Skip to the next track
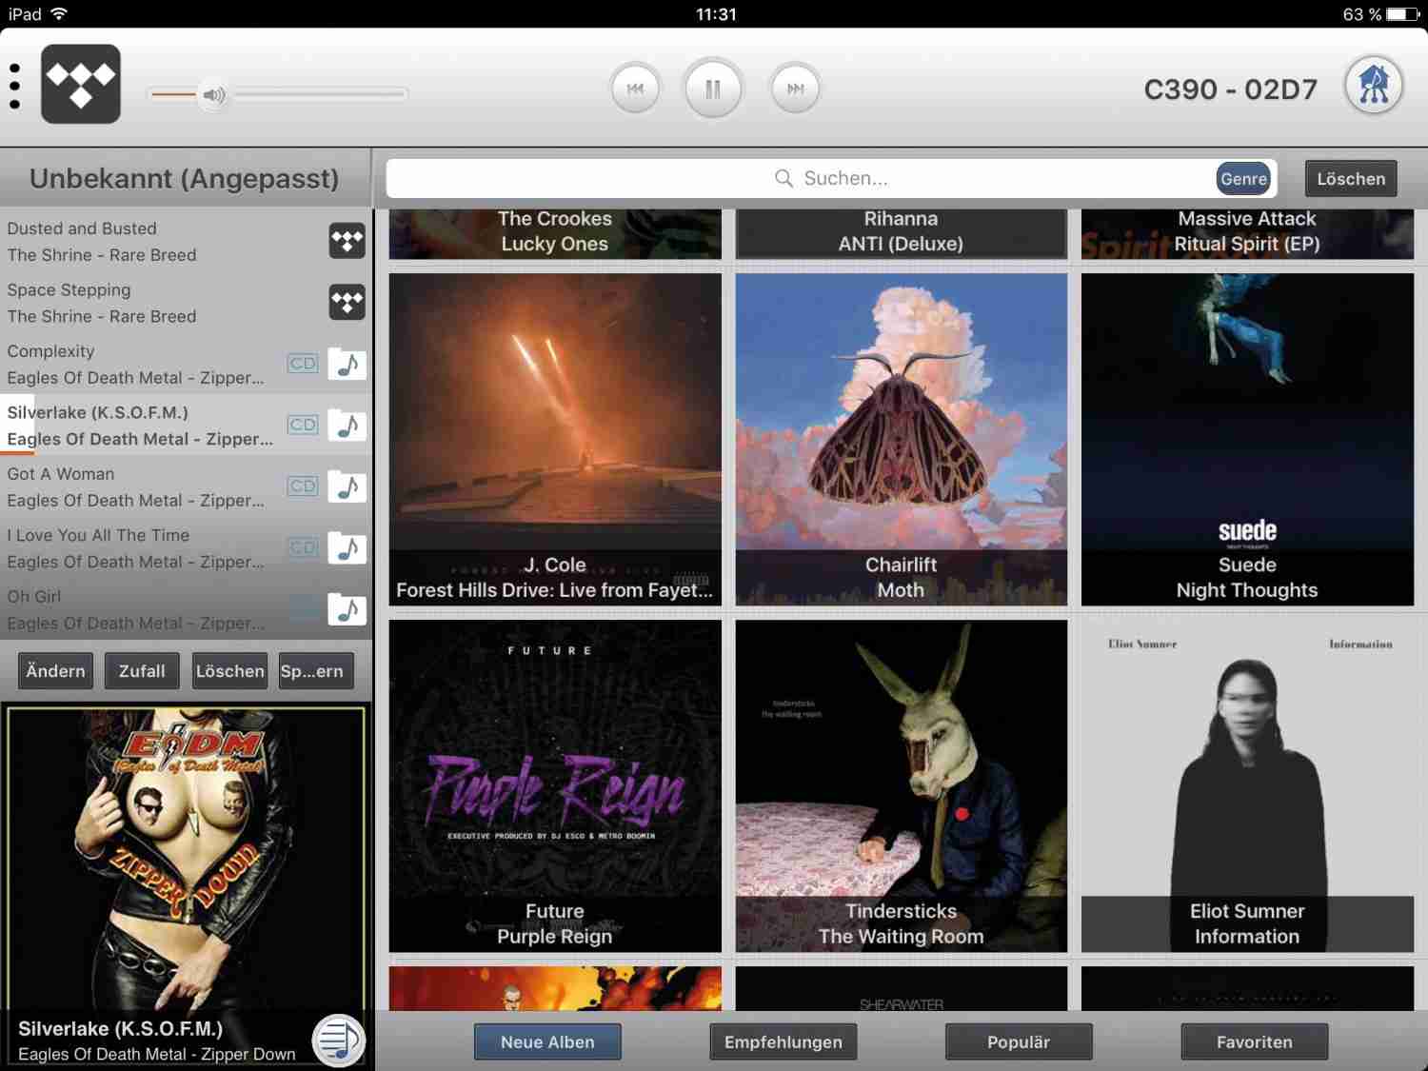The height and width of the screenshot is (1071, 1428). click(x=795, y=89)
